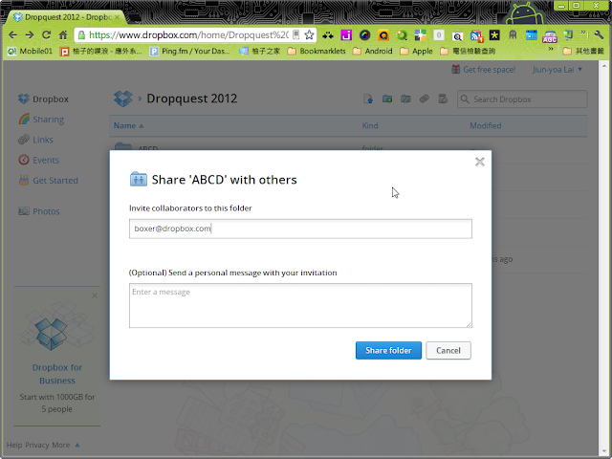Click the grey zero counter extension icon
The width and height of the screenshot is (612, 459).
coord(439,35)
